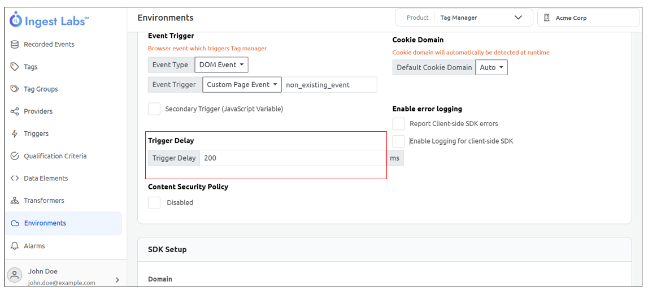Click the Triggers lightning bolt icon

15,134
